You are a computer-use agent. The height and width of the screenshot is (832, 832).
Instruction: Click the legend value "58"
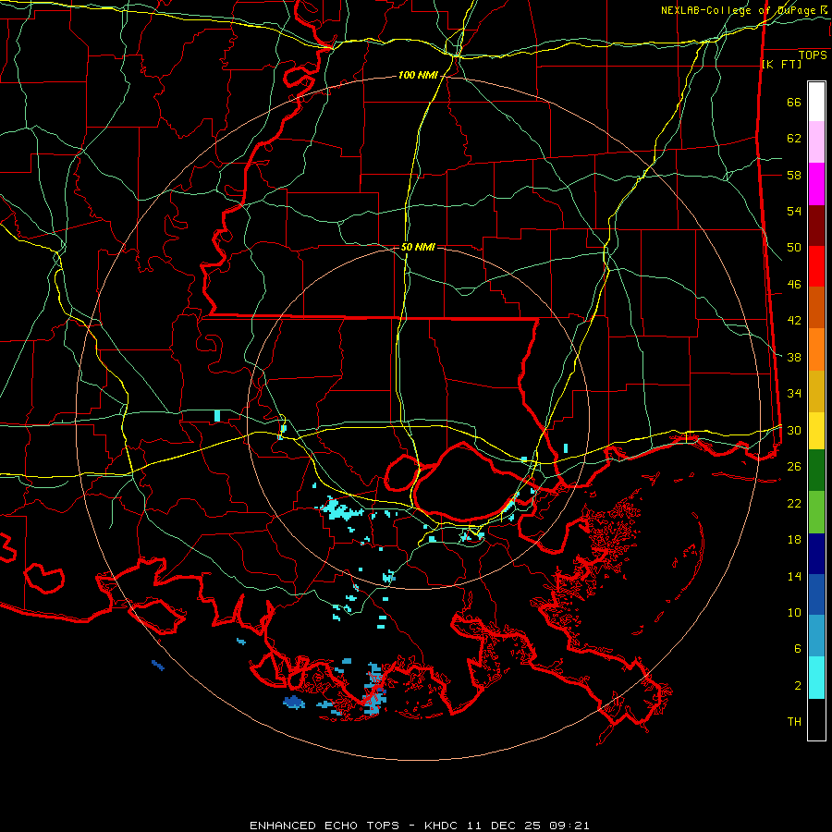[x=794, y=175]
